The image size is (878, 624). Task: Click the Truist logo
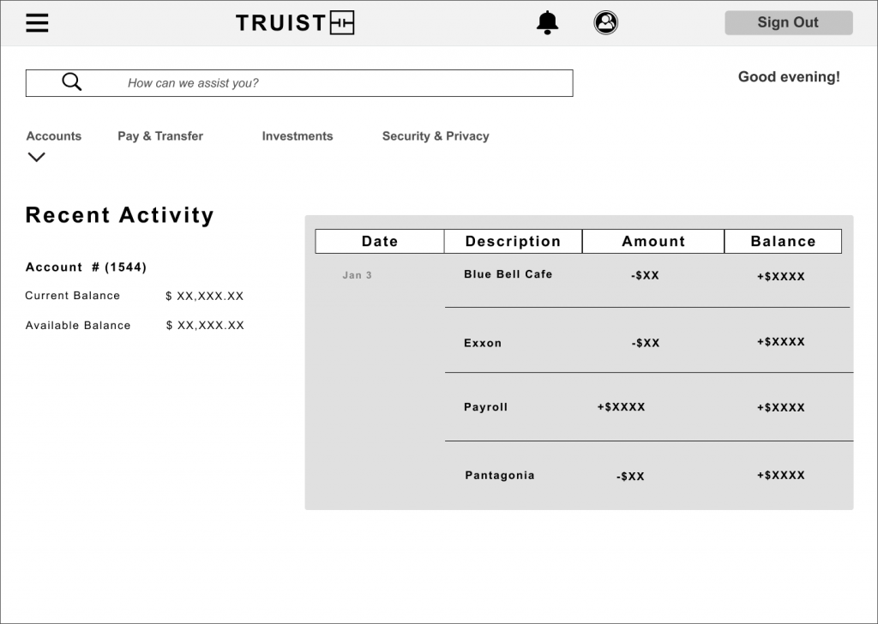click(294, 23)
